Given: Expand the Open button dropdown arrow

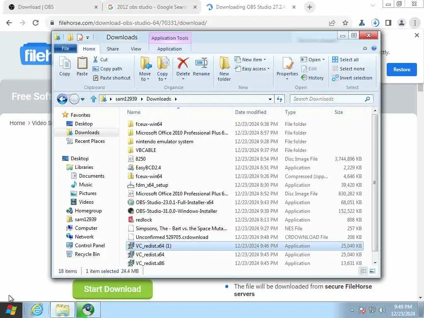Looking at the screenshot, I should pos(323,60).
